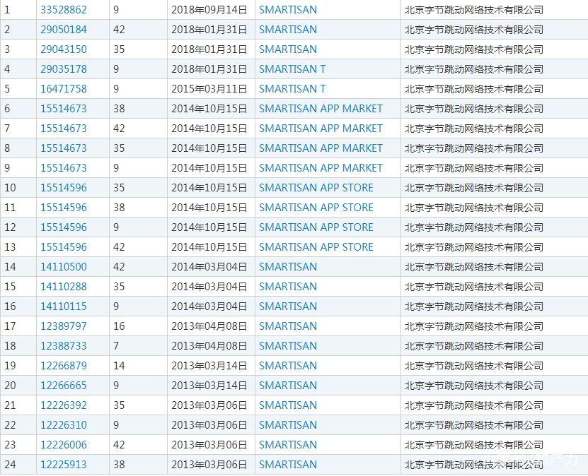Image resolution: width=588 pixels, height=476 pixels.
Task: Click SMARTISAN APP STORE in row 11
Action: click(x=316, y=208)
